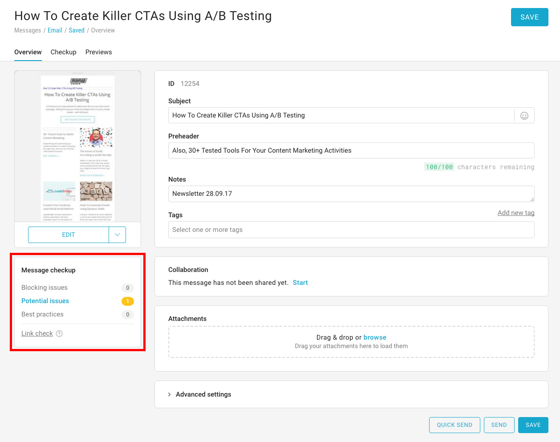Open the emoji picker in Subject field
Screen dimensions: 560x442
[524, 116]
